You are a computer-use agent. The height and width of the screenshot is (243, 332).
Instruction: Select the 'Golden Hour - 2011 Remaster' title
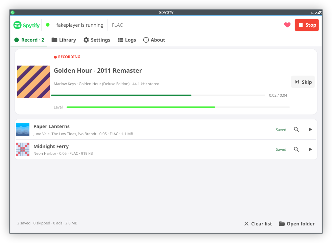point(98,71)
